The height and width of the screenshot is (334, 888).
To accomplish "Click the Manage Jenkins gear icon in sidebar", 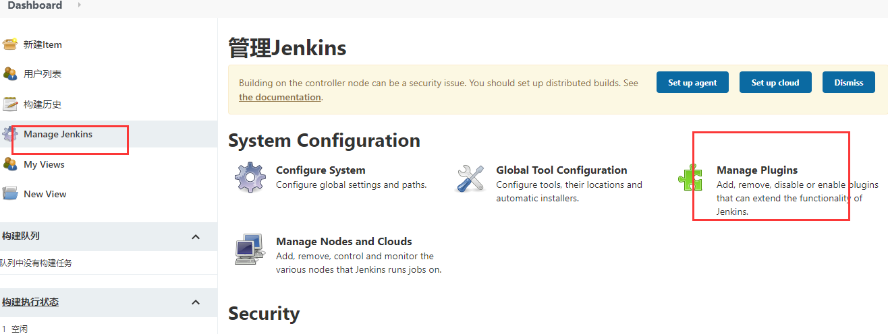I will point(9,134).
